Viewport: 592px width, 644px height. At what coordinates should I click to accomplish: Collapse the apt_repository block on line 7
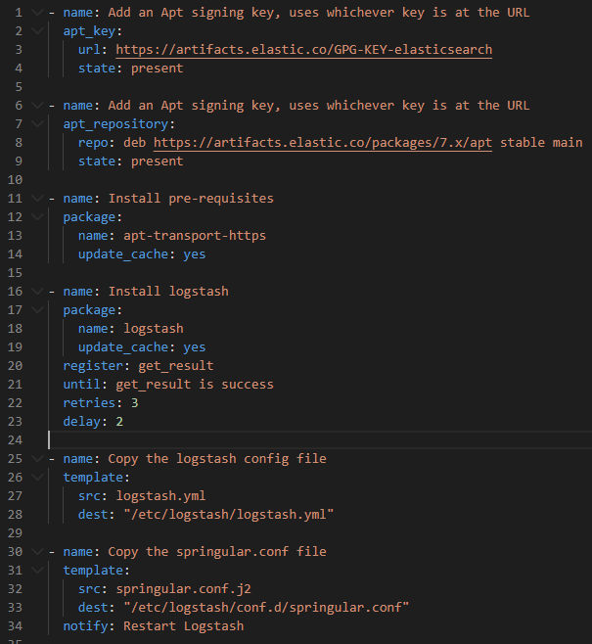click(37, 124)
